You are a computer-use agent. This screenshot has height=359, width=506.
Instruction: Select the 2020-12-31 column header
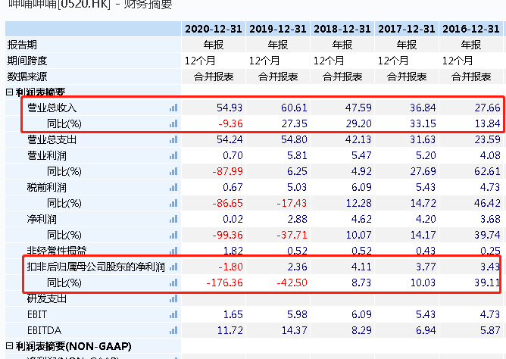[213, 29]
